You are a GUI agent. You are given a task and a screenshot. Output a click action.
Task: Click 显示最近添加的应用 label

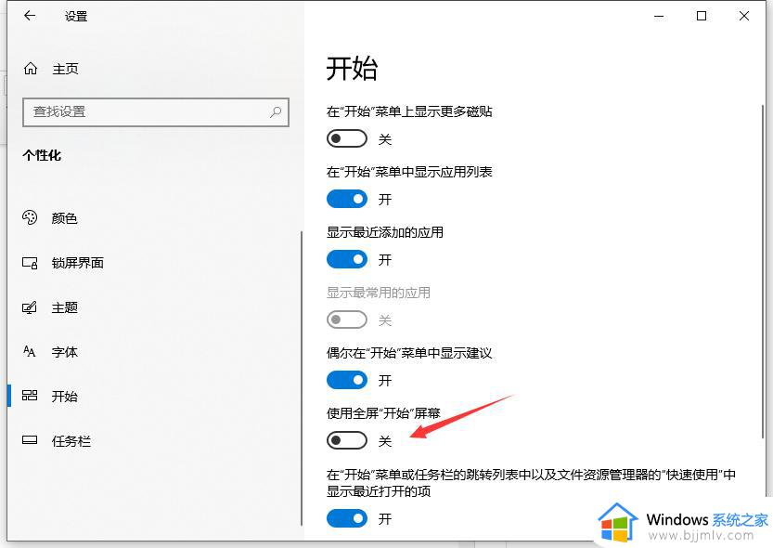tap(384, 232)
